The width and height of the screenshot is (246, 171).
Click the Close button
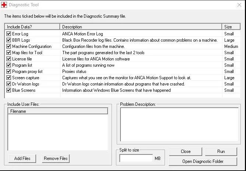(186, 151)
